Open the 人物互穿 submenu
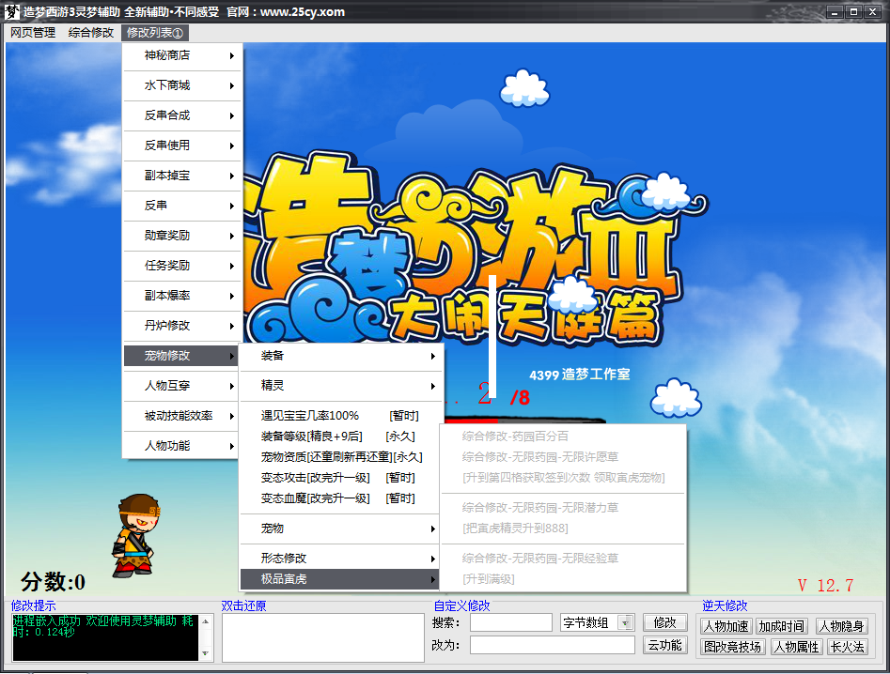Viewport: 890px width, 674px height. 182,386
